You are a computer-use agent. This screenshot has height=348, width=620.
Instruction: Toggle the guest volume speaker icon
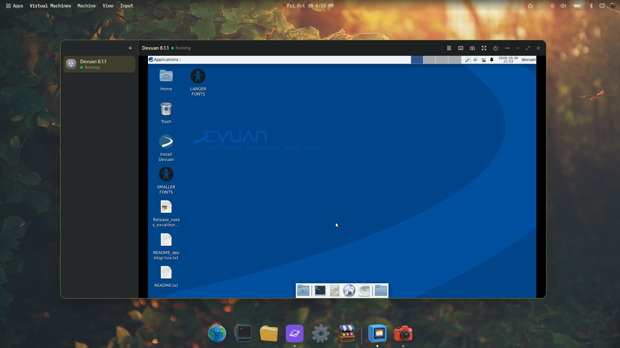pyautogui.click(x=476, y=60)
